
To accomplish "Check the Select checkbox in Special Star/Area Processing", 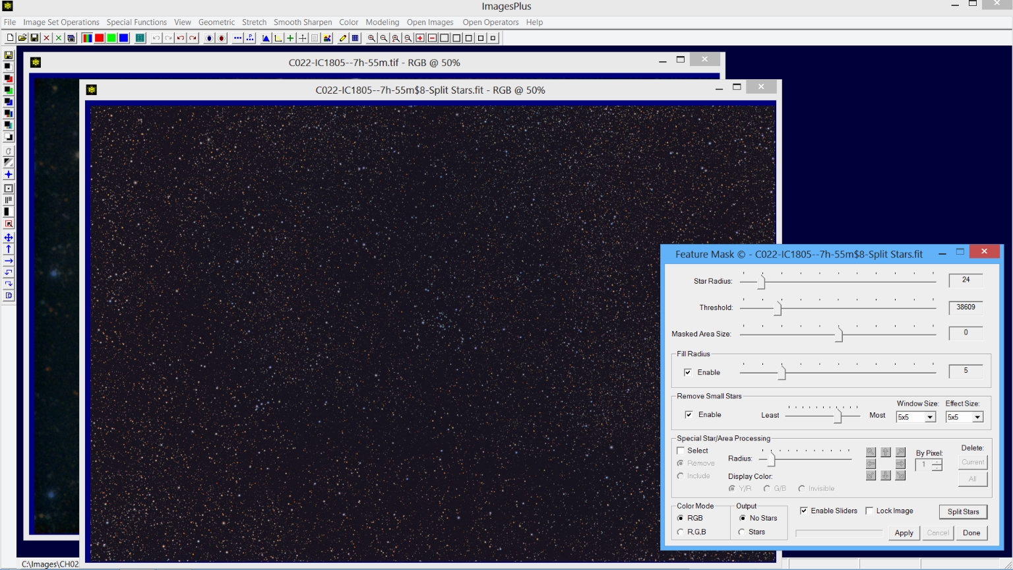I will (x=681, y=451).
